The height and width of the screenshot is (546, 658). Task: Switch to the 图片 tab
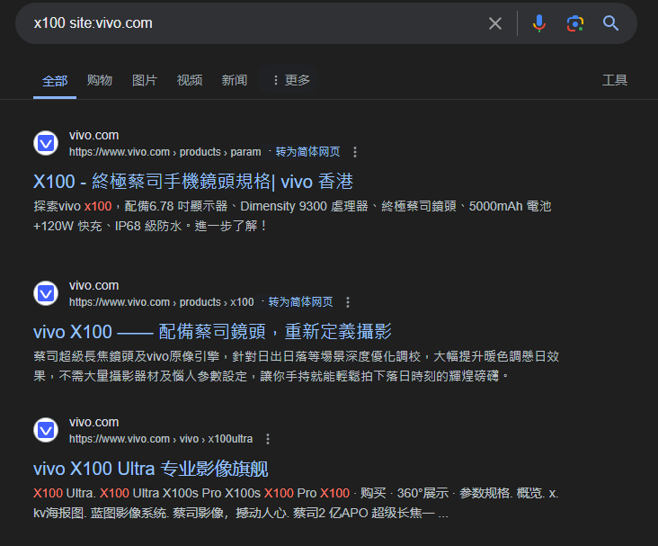tap(145, 80)
